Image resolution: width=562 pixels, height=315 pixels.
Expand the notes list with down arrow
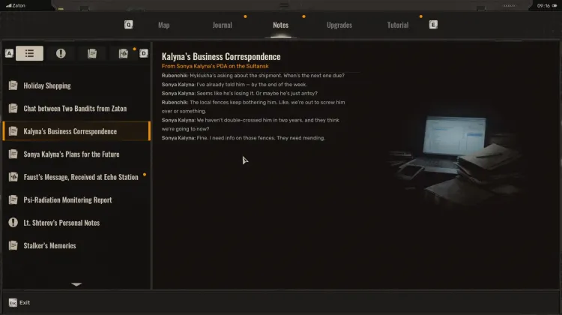click(x=76, y=284)
